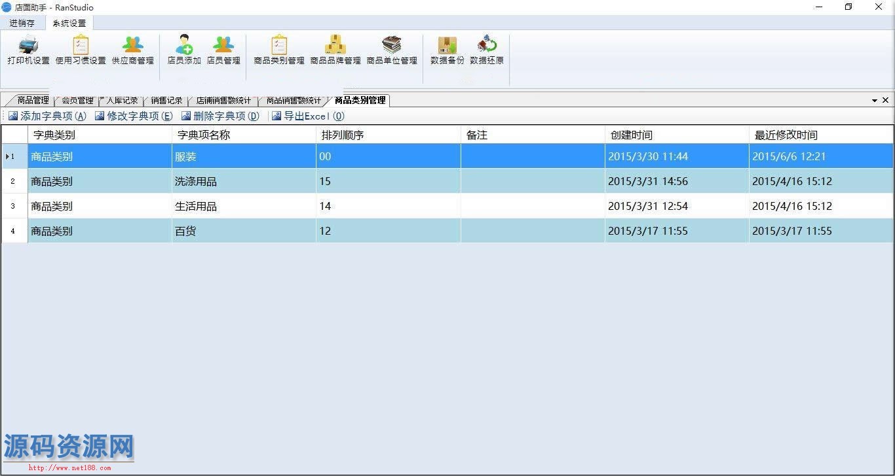Sort by 排列顺序 column header
Screen dimensions: 895x476
coord(388,135)
